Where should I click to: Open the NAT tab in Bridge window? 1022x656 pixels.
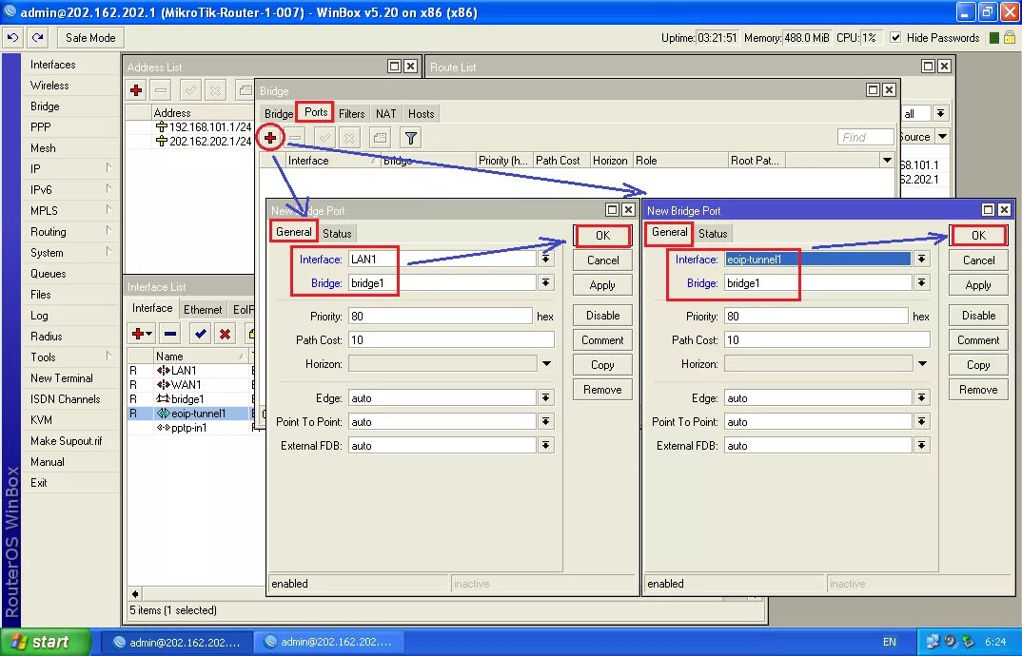tap(385, 114)
